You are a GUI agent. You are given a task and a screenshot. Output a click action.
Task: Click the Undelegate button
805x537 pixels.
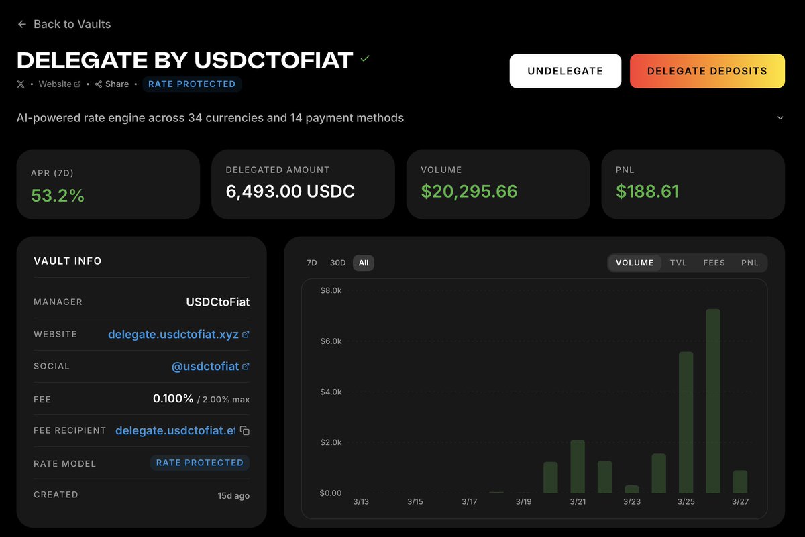pos(566,71)
